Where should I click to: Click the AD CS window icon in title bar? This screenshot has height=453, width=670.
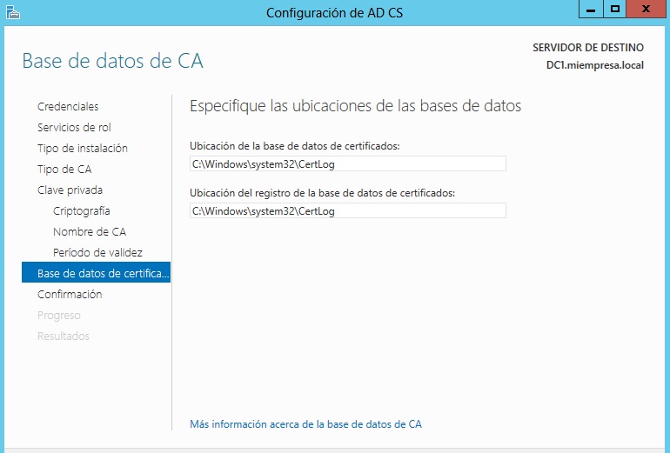click(x=11, y=11)
